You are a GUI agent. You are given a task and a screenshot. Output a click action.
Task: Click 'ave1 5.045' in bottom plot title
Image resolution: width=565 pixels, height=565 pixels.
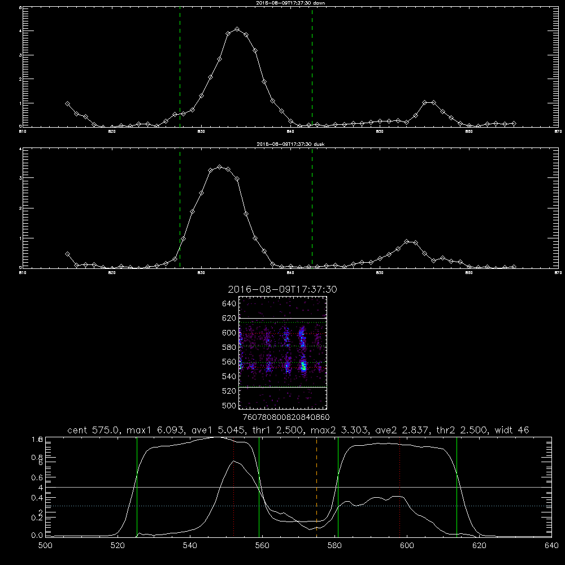219,430
